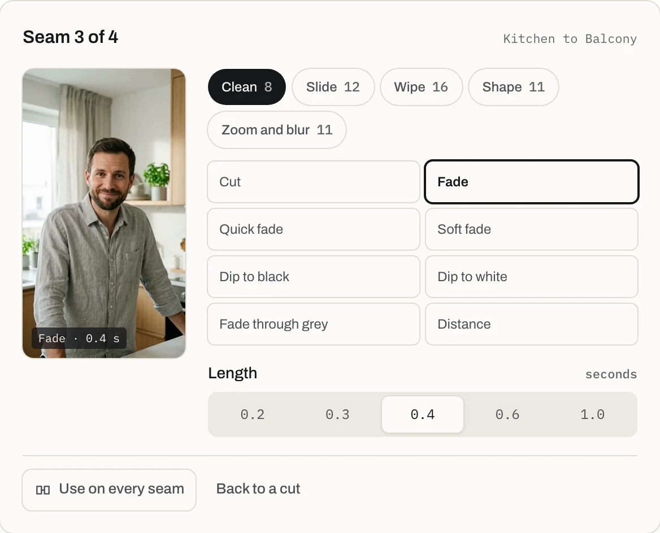Click the Kitchen to Balcony label
Screen dimensions: 660x533
570,39
